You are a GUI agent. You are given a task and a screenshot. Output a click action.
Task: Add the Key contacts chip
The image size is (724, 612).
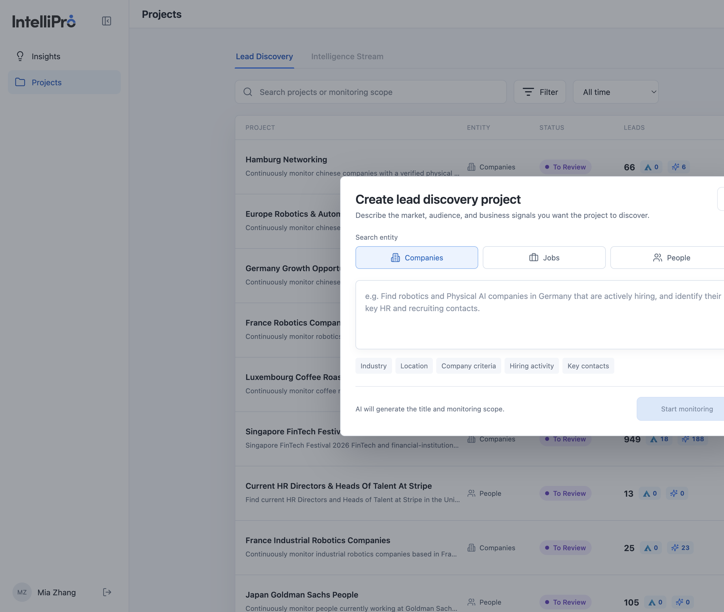click(x=588, y=366)
